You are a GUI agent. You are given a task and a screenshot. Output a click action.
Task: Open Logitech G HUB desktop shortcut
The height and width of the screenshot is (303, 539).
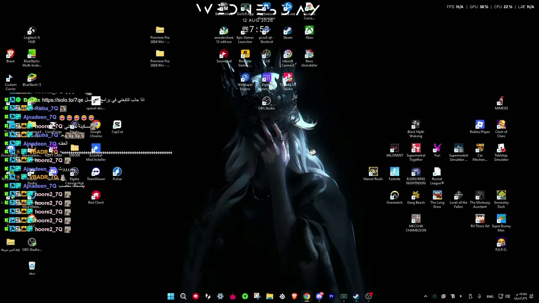[32, 35]
